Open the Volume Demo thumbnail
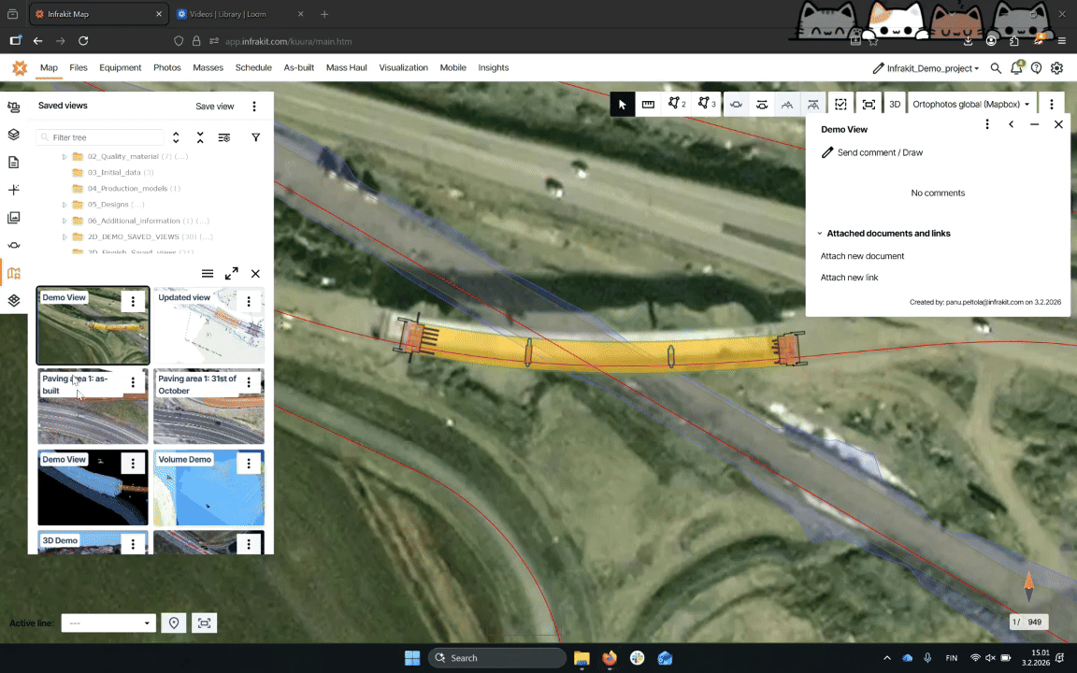 tap(208, 488)
